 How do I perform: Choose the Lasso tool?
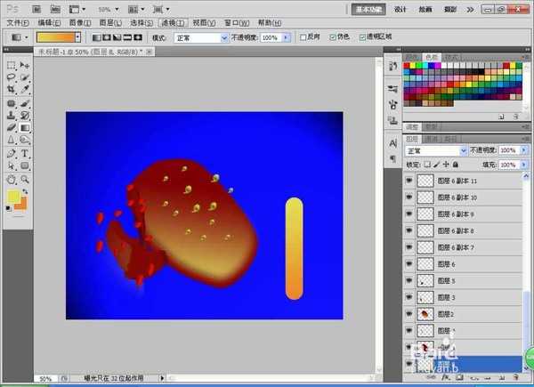[11, 77]
